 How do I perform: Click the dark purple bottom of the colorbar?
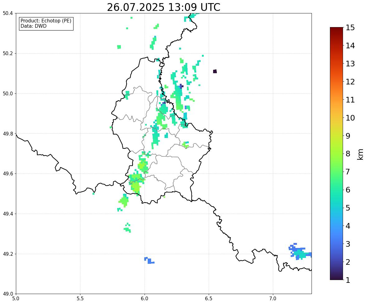point(336,278)
